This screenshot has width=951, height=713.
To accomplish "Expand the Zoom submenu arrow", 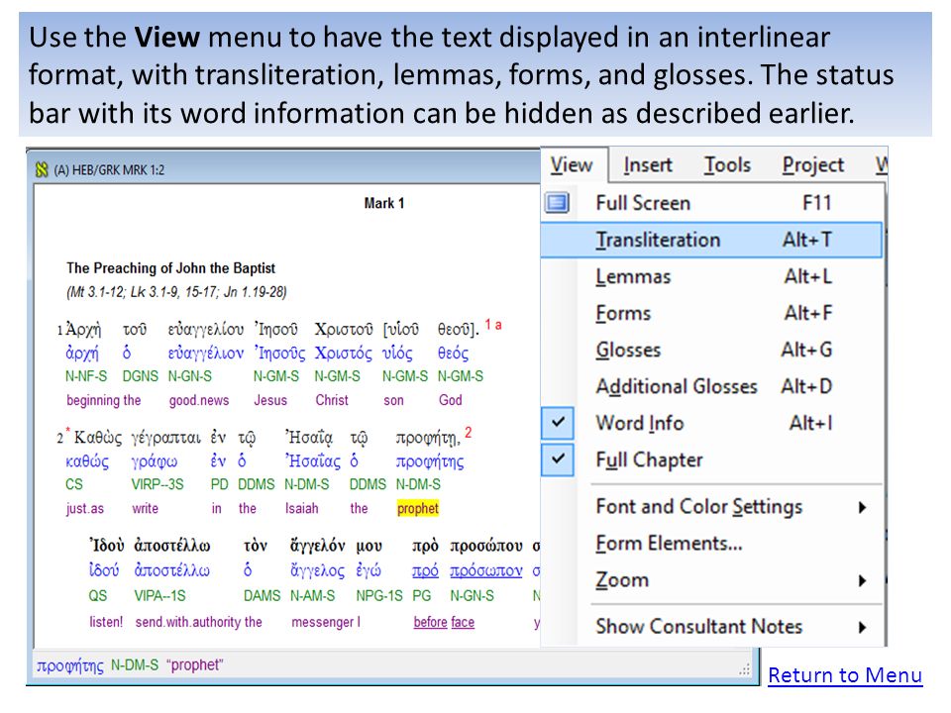I will [863, 581].
